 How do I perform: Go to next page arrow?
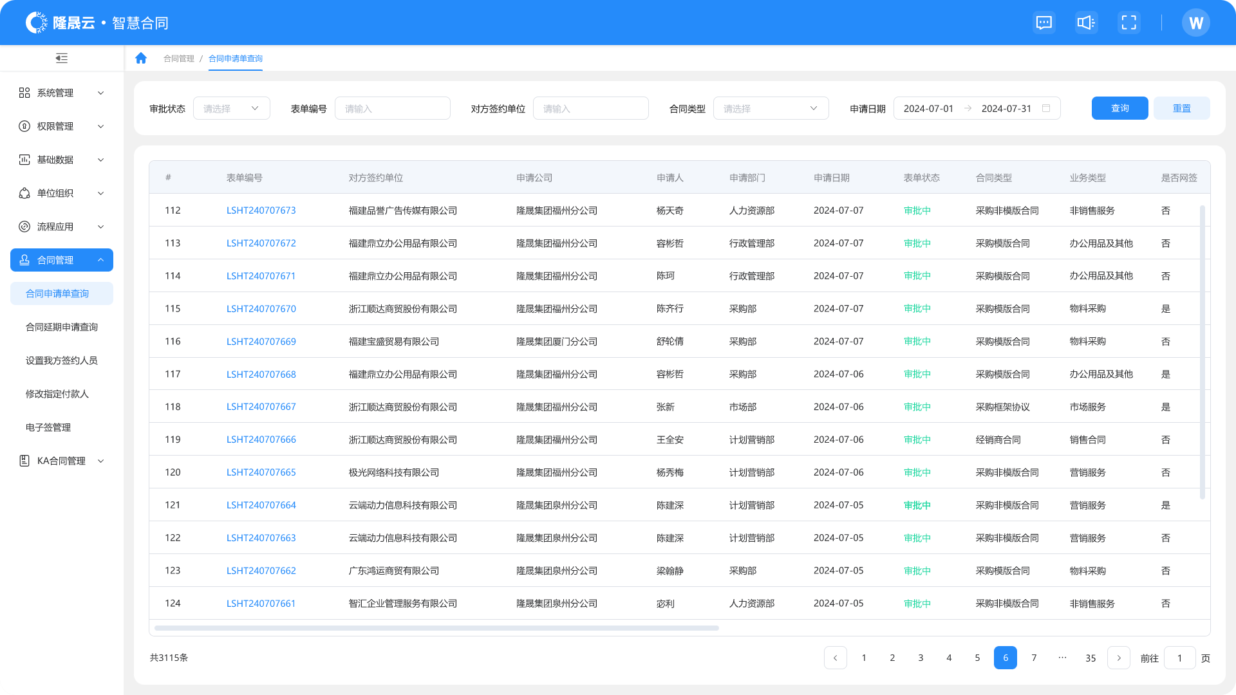[x=1119, y=658]
